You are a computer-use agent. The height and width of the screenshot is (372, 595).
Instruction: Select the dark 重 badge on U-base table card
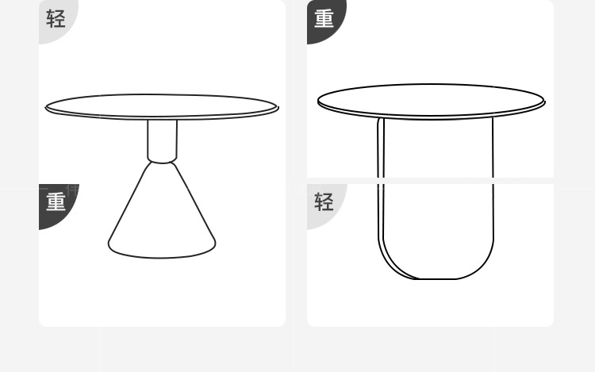point(324,19)
